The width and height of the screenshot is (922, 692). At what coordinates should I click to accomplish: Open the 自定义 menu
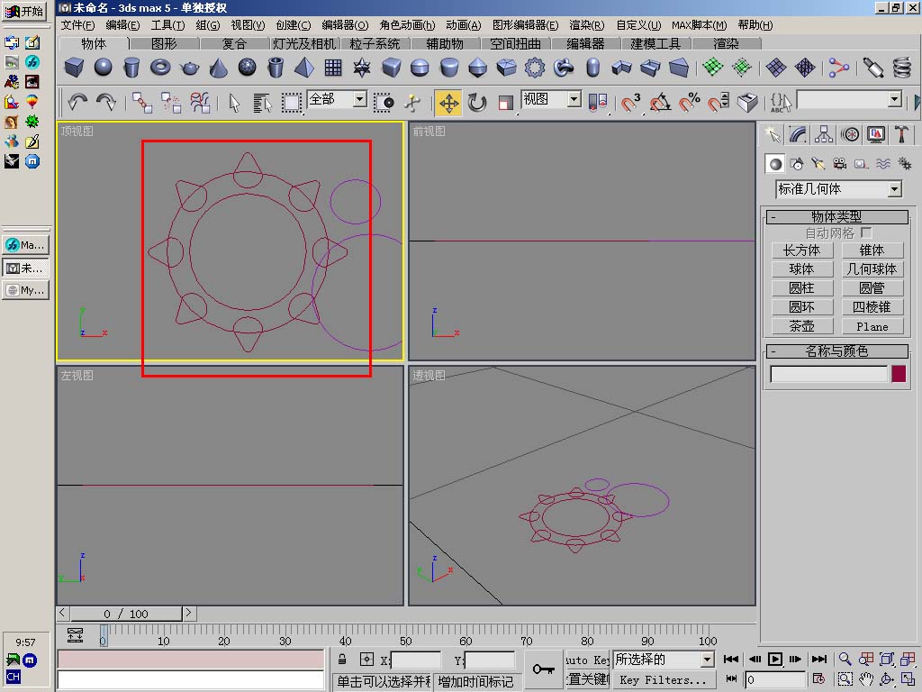(638, 25)
